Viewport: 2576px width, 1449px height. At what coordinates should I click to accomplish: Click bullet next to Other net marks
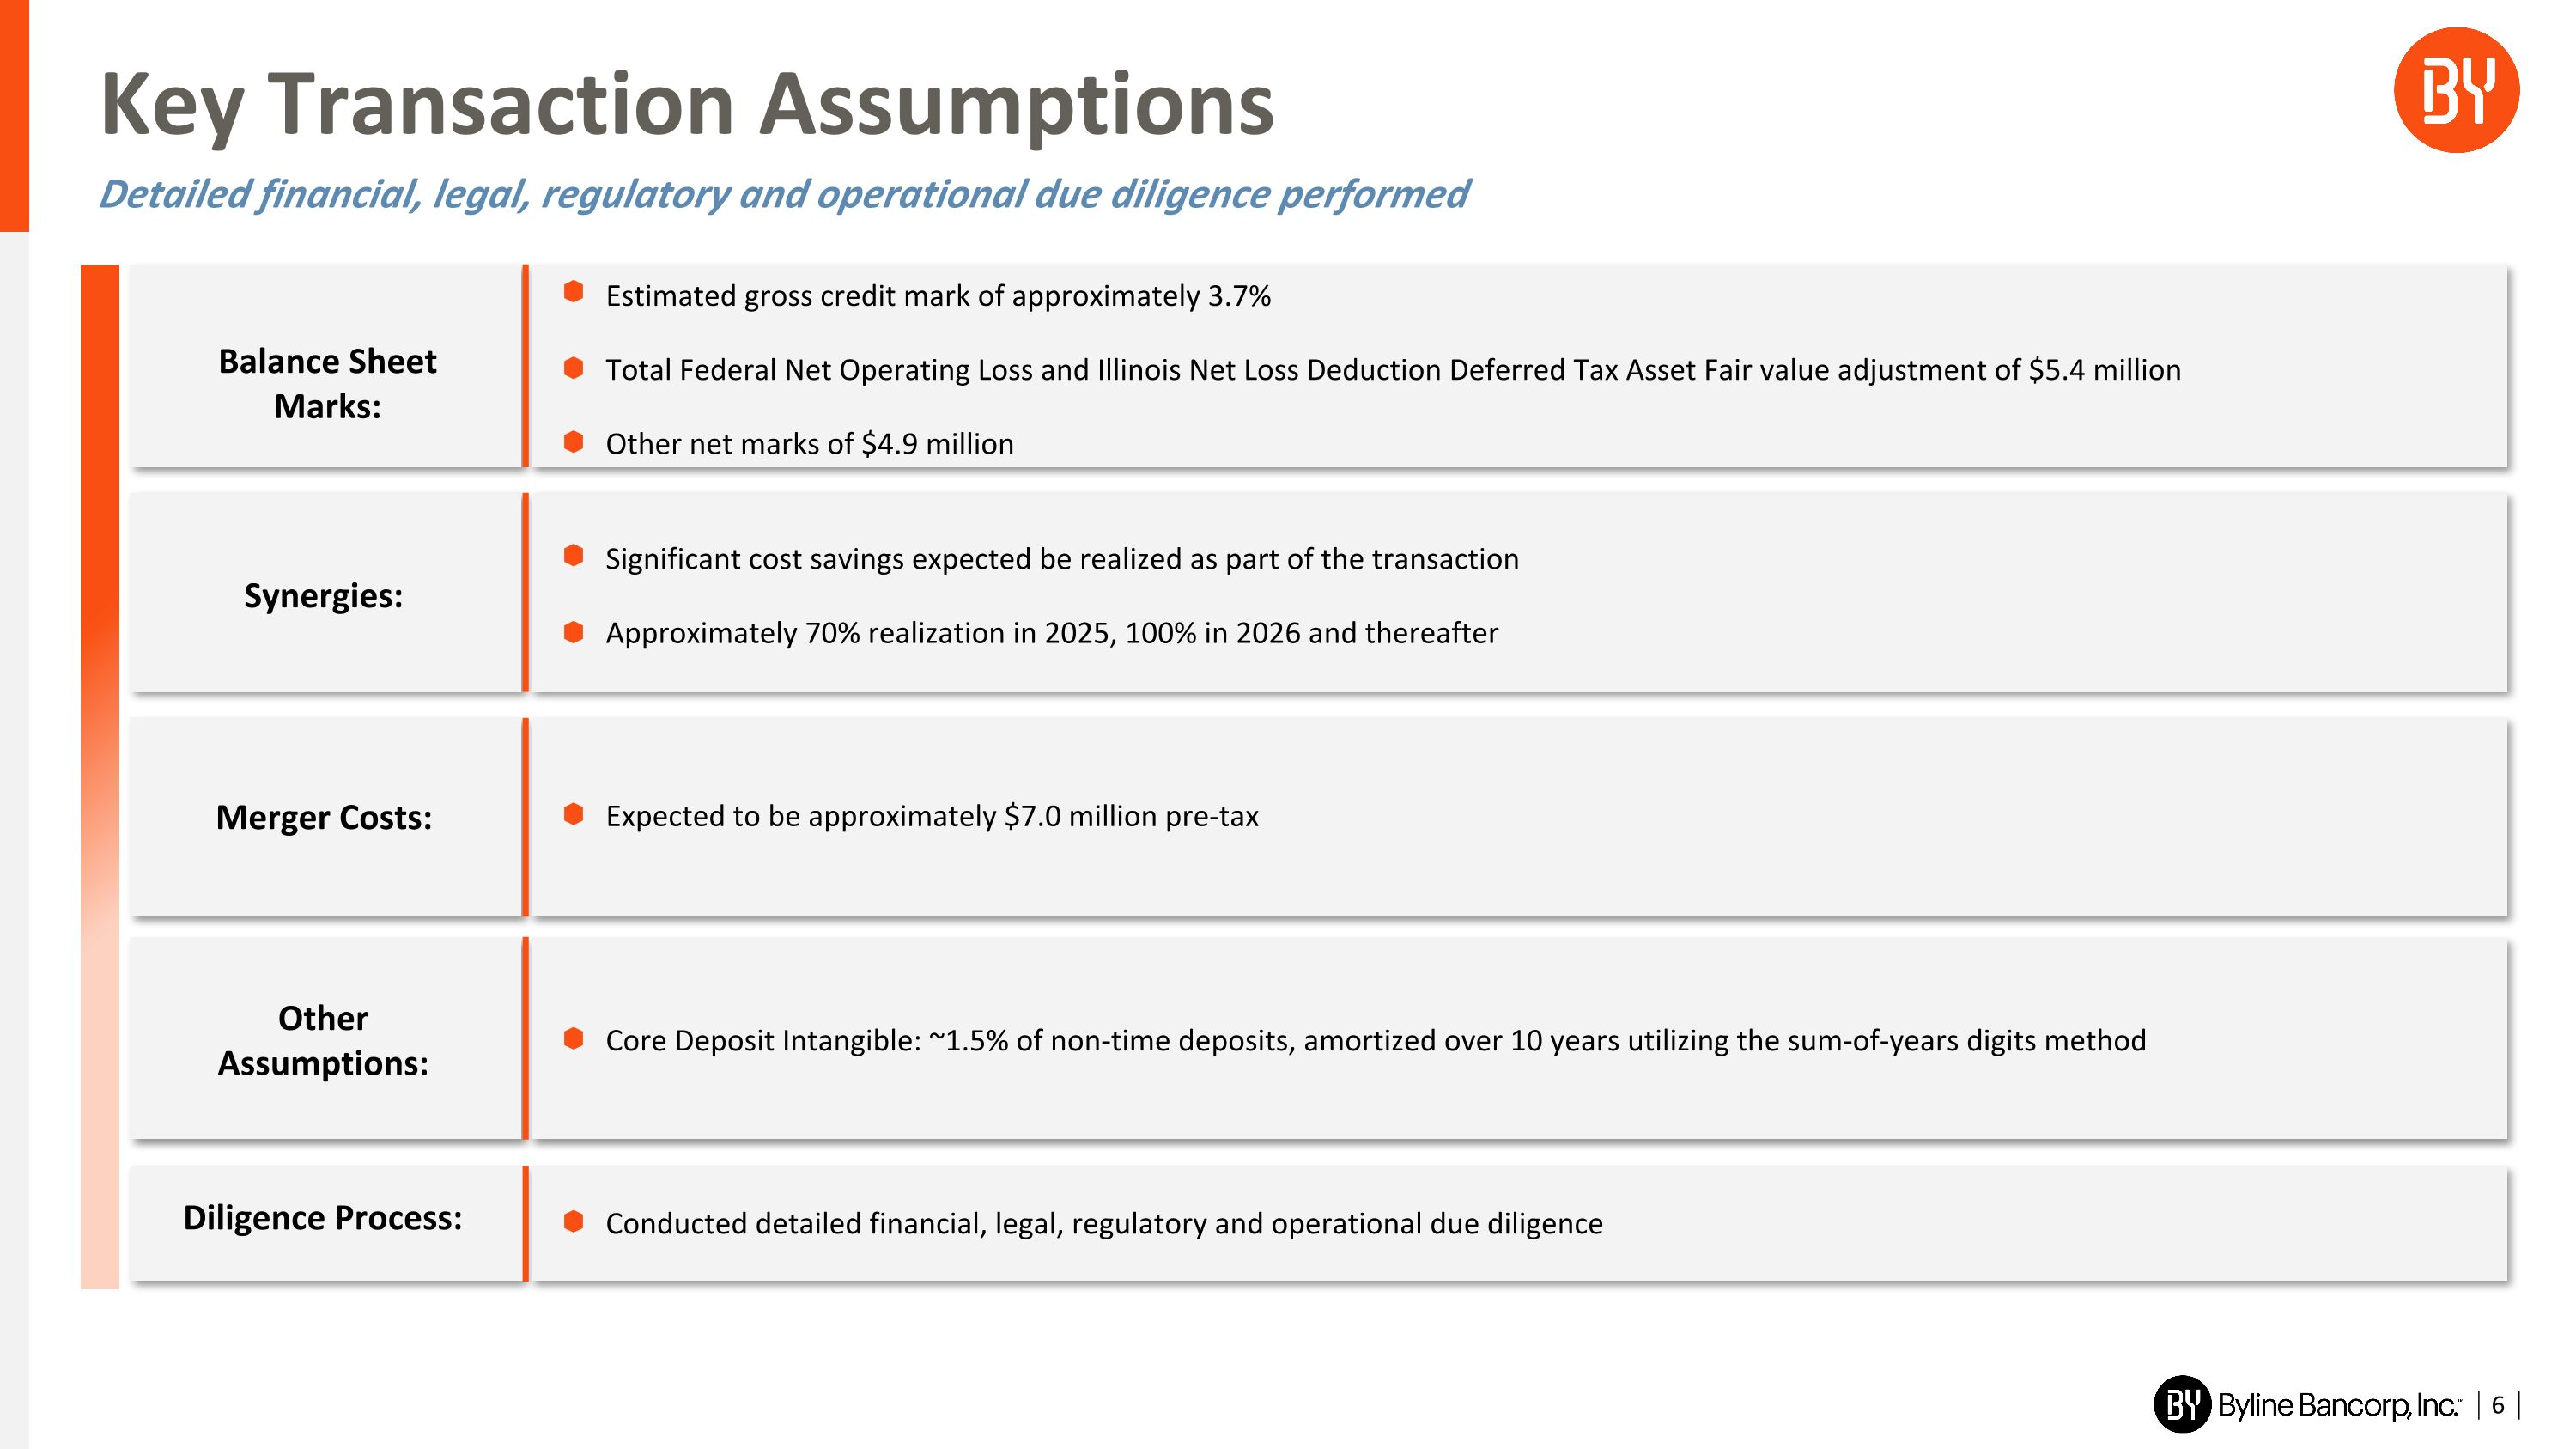point(573,442)
